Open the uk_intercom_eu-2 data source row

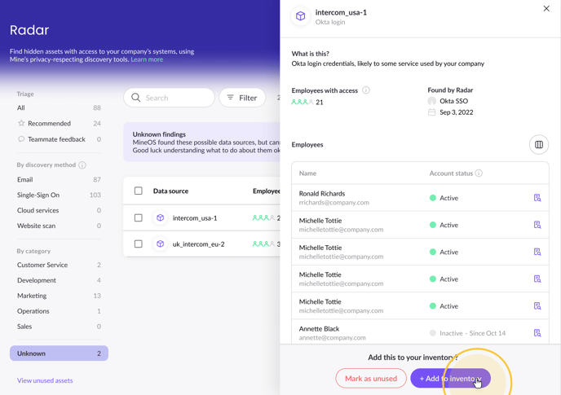(201, 244)
